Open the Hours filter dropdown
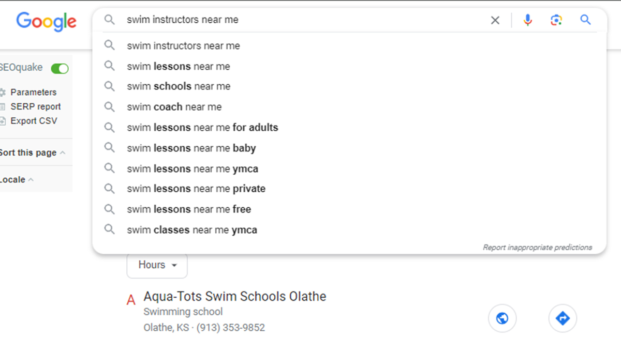This screenshot has height=337, width=621. (157, 265)
